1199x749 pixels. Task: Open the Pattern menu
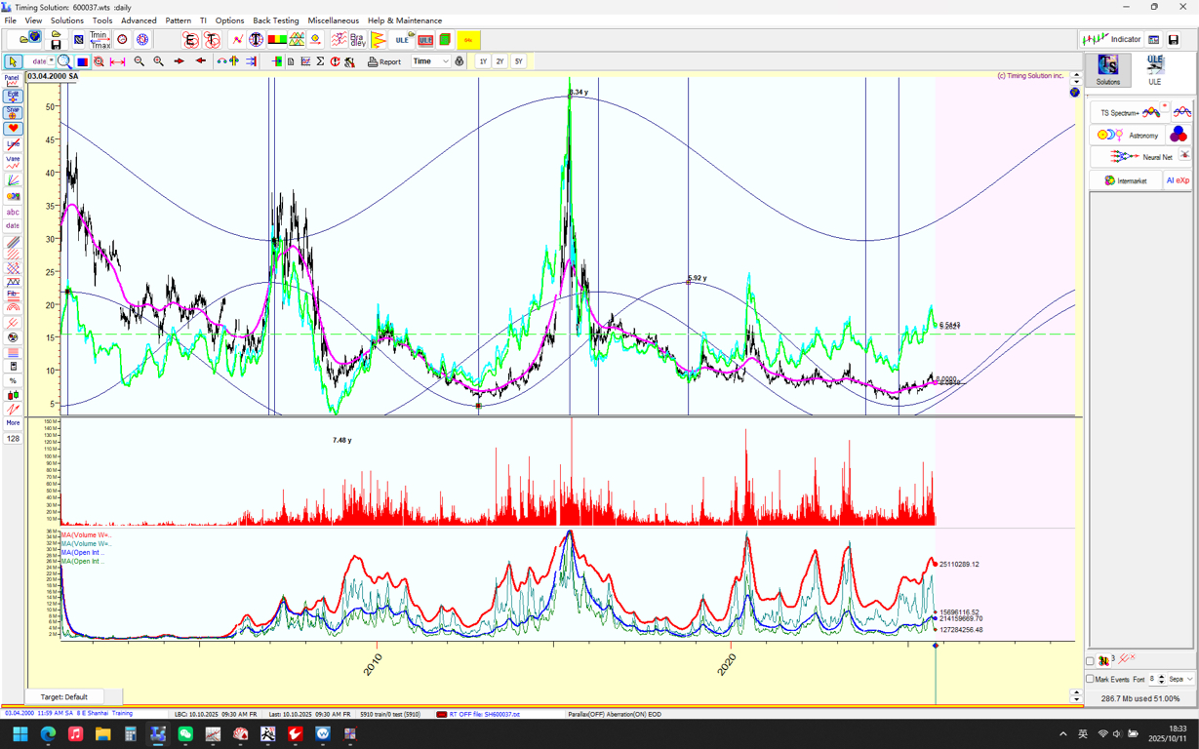pos(179,20)
